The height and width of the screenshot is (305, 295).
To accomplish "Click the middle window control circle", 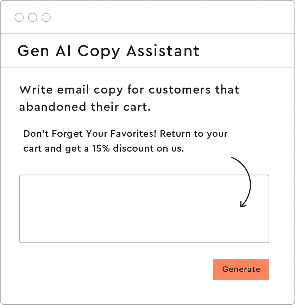I will pyautogui.click(x=33, y=17).
